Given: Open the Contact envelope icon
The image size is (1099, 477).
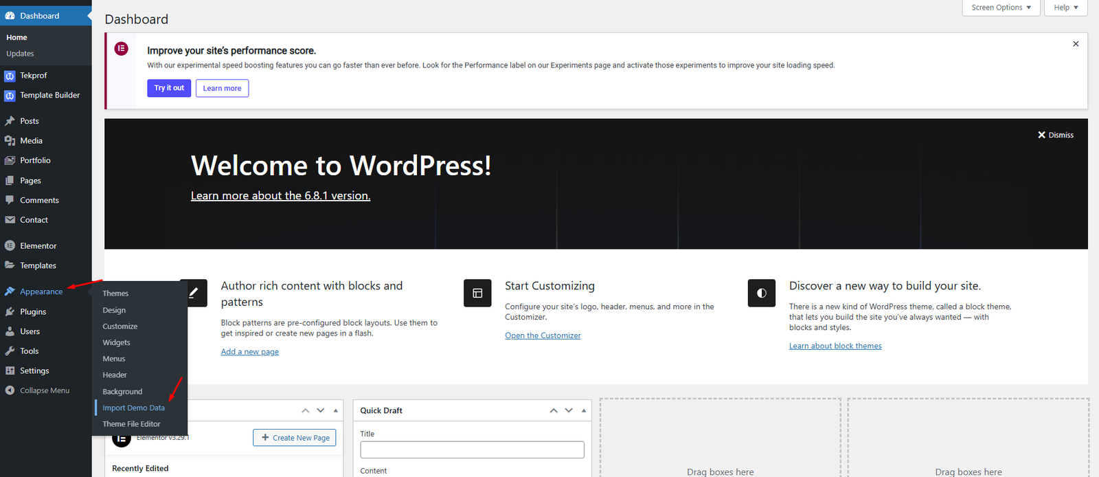Looking at the screenshot, I should [x=10, y=220].
